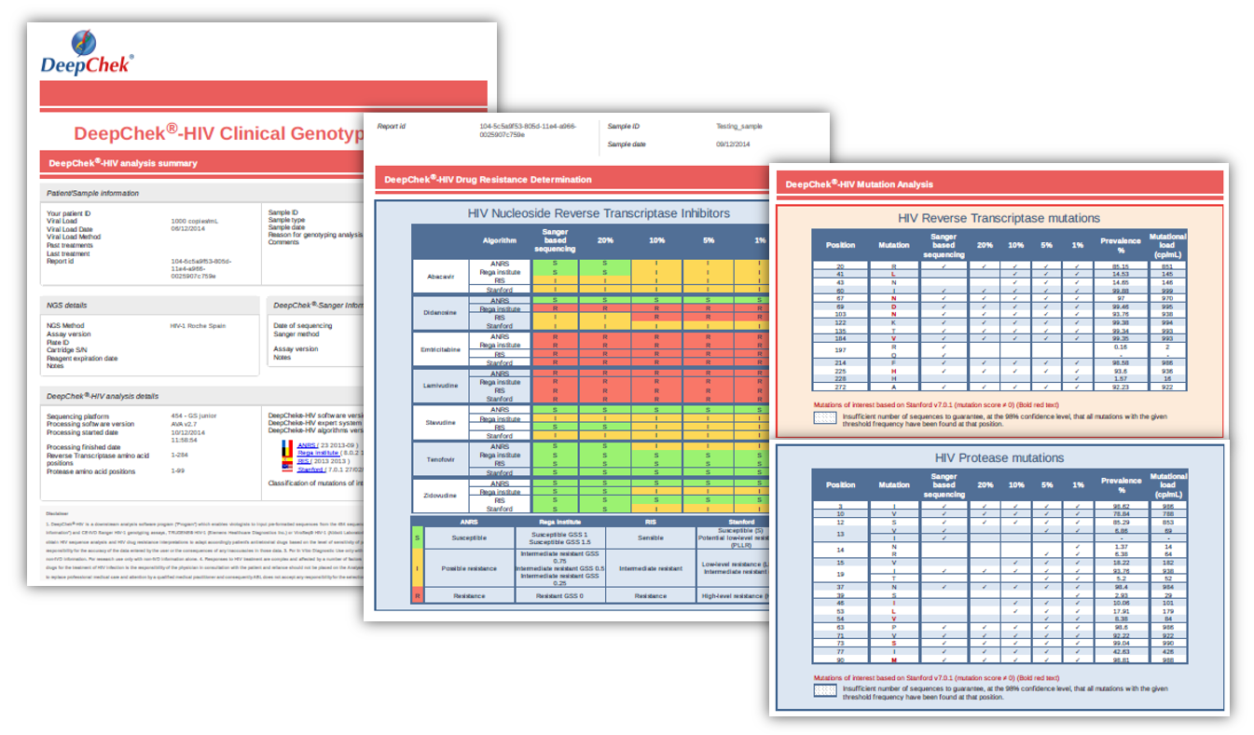Click the Reverse Transcriptase amino acid positions value 1-284

[x=180, y=455]
